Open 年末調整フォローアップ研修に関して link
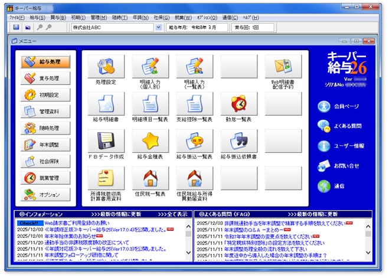The height and width of the screenshot is (278, 389). coord(81,255)
